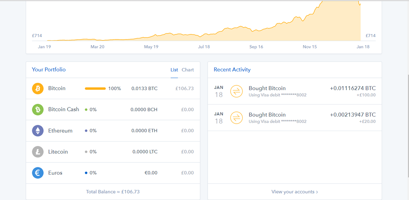Click the +0.00213947 BTC amount
The width and height of the screenshot is (409, 200).
click(x=353, y=115)
